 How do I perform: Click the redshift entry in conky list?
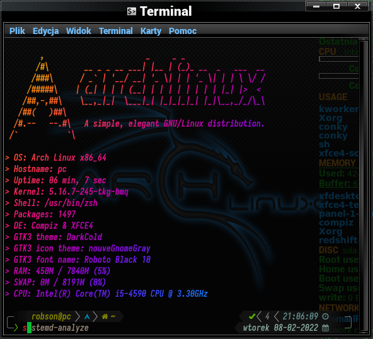pyautogui.click(x=338, y=240)
